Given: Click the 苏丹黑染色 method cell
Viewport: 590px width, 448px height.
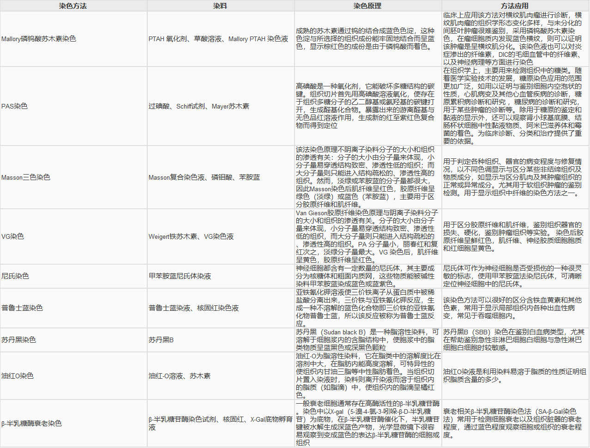Looking at the screenshot, I should (x=18, y=340).
